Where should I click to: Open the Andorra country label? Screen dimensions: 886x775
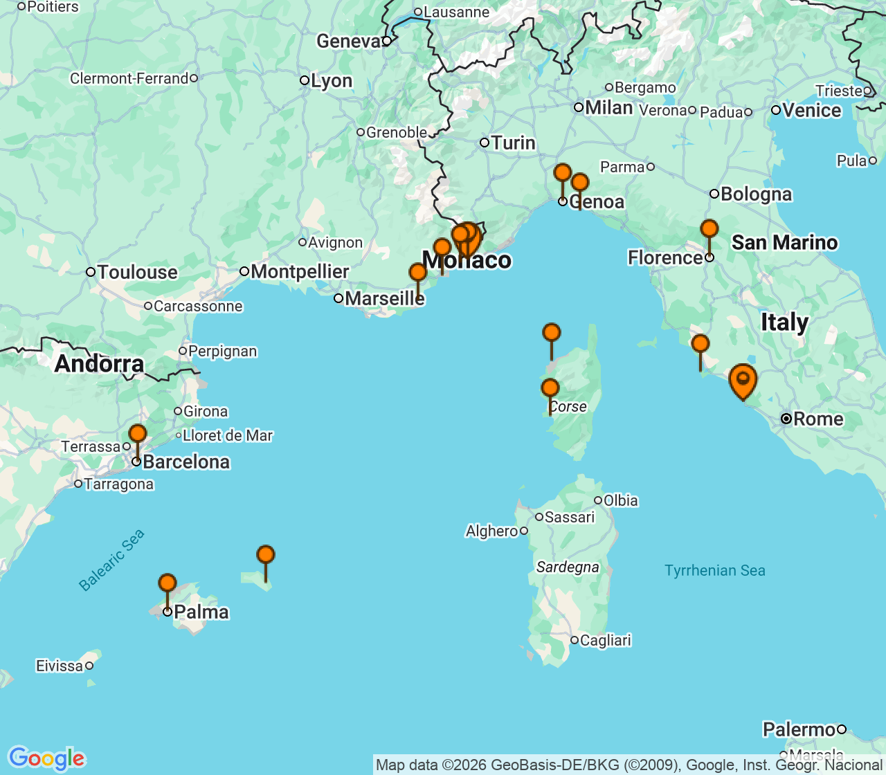(100, 363)
